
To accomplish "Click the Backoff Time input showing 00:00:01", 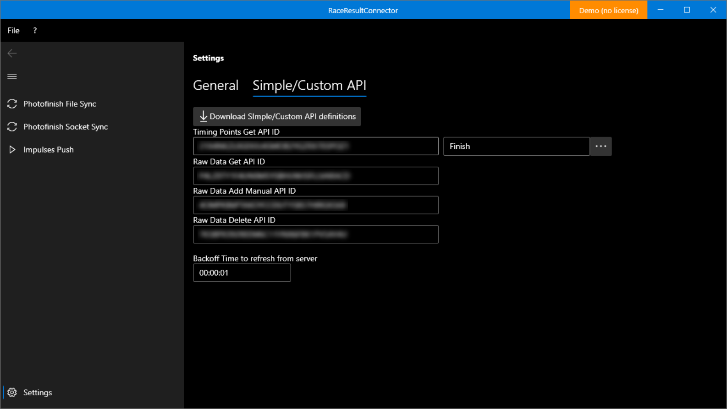I will (x=242, y=273).
